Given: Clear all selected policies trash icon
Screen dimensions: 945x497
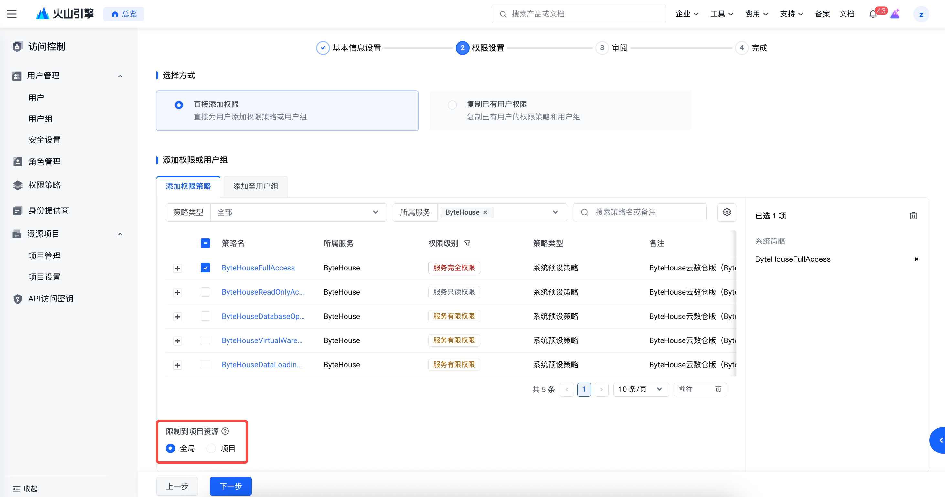Looking at the screenshot, I should click(913, 216).
